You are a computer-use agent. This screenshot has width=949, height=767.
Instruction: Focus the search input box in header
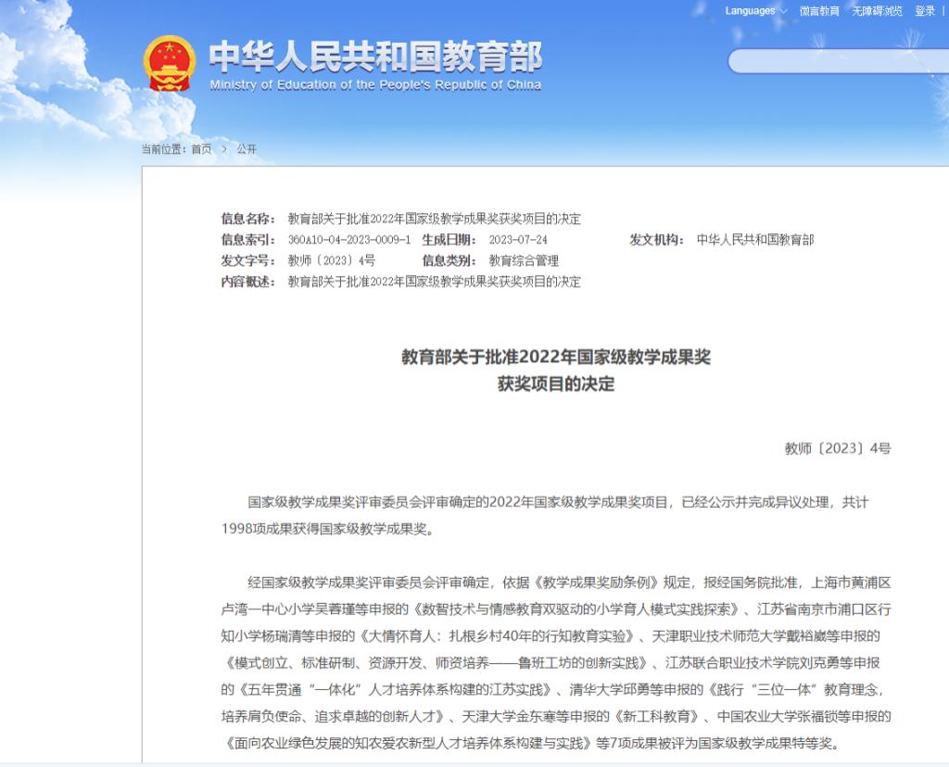pos(834,61)
